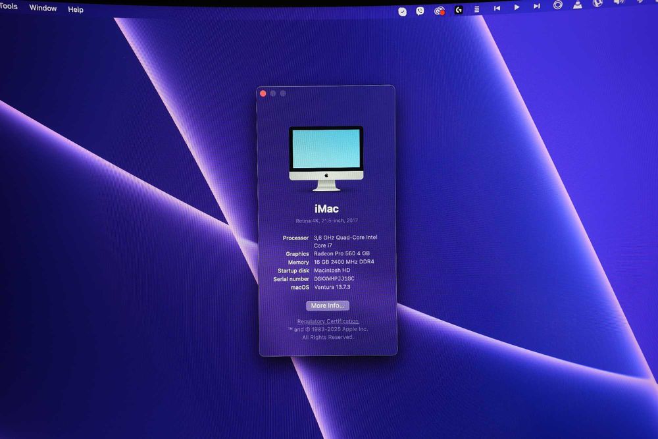Close the About This Mac window
The height and width of the screenshot is (439, 658).
point(263,93)
